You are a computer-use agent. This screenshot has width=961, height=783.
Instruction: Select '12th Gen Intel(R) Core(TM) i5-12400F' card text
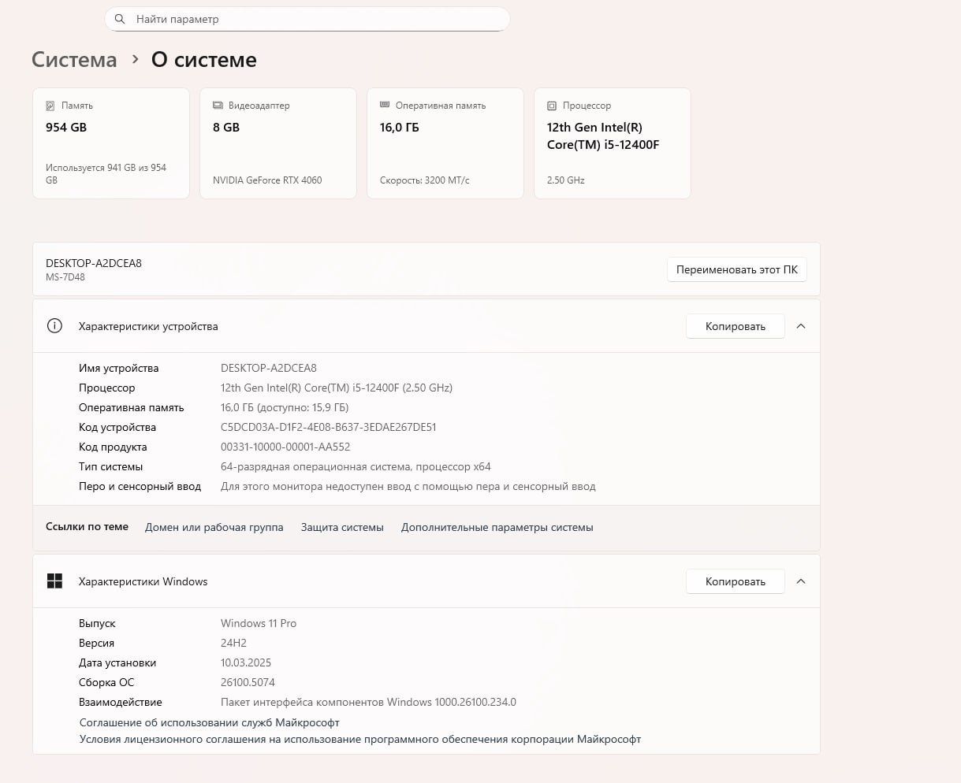point(603,135)
